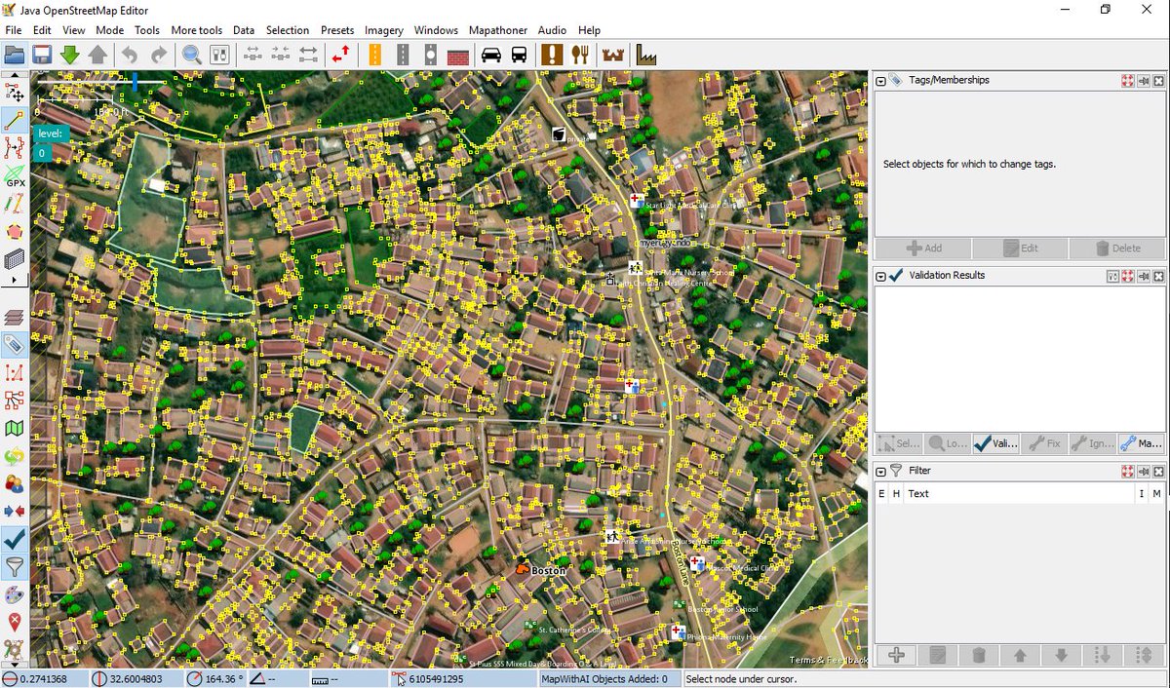Collapse the Filter panel
Viewport: 1170px width, 688px height.
(880, 471)
